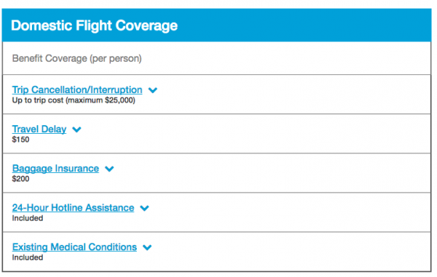Click the Benefit Coverage (per person) text
The width and height of the screenshot is (437, 277).
[x=77, y=58]
